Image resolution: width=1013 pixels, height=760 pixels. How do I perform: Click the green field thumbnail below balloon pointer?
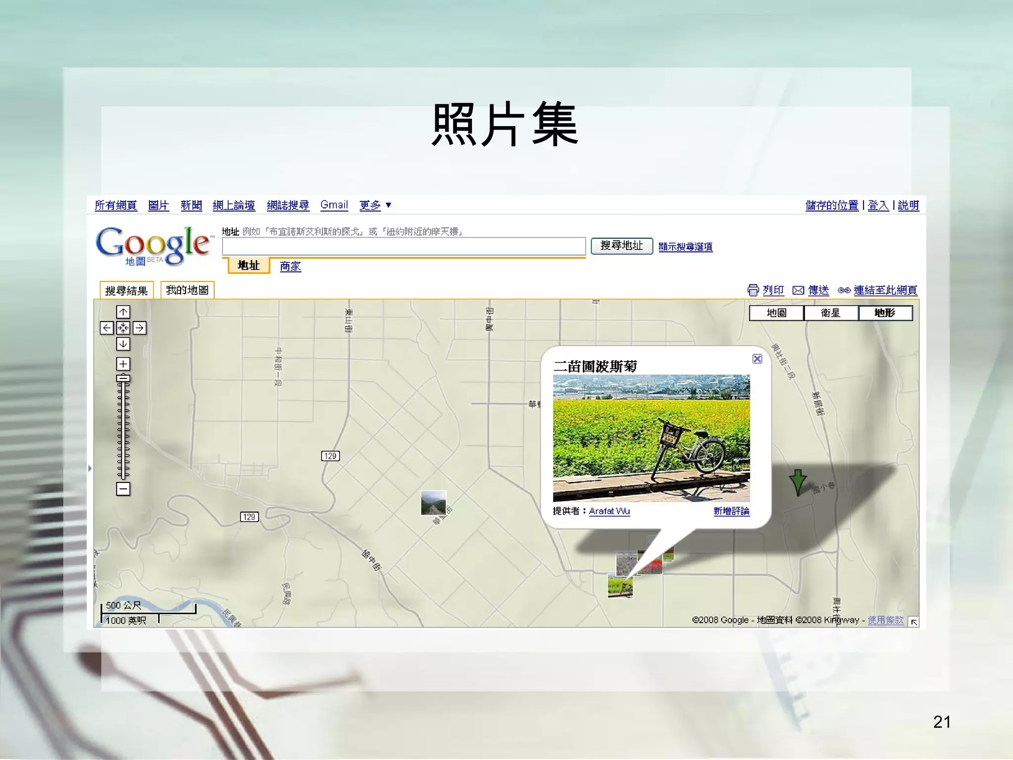point(620,586)
